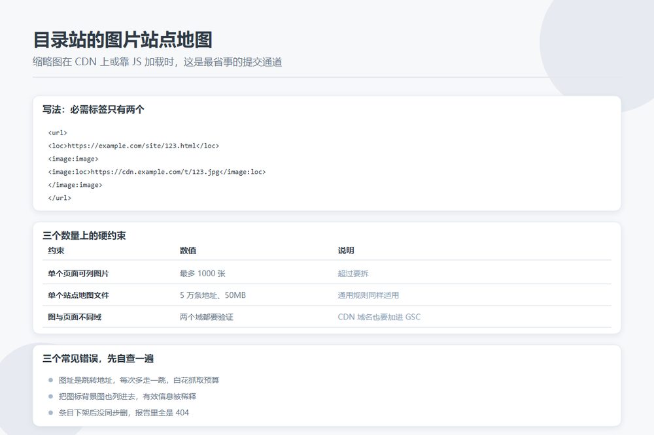
Task: Select the <loc> example.com/site/123.html line
Action: (133, 146)
